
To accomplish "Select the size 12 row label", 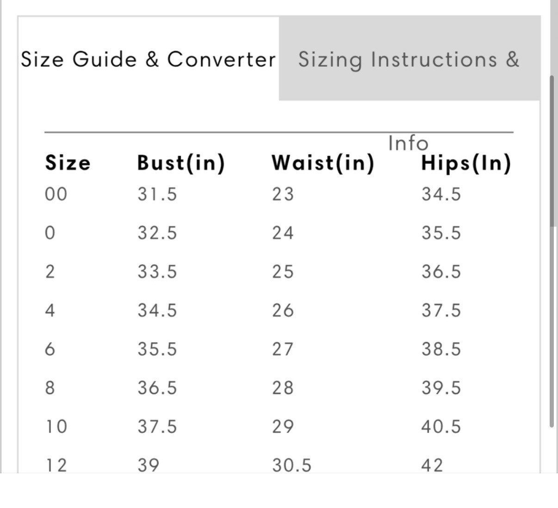I will (x=56, y=465).
